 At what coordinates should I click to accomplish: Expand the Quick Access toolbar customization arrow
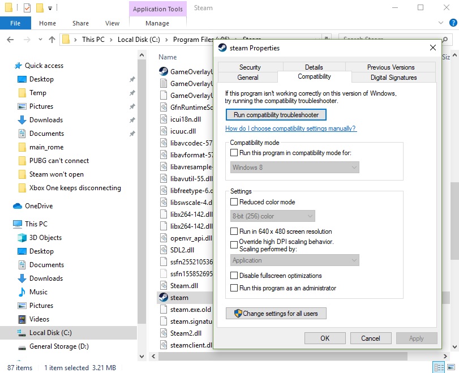tap(49, 8)
